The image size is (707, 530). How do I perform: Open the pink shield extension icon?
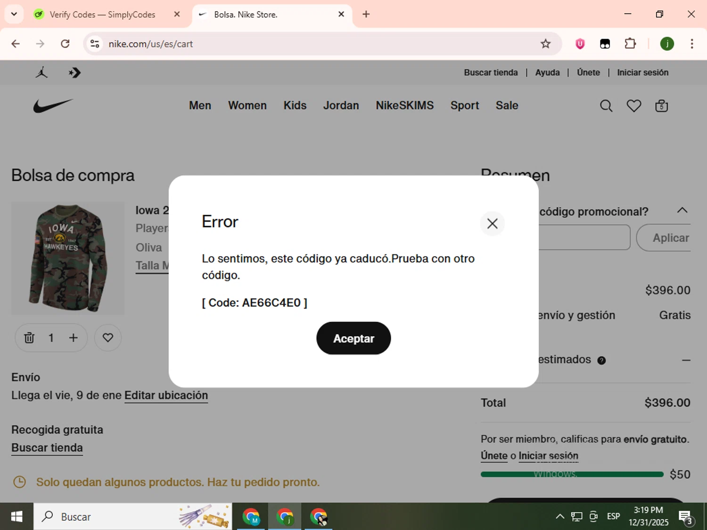click(580, 44)
